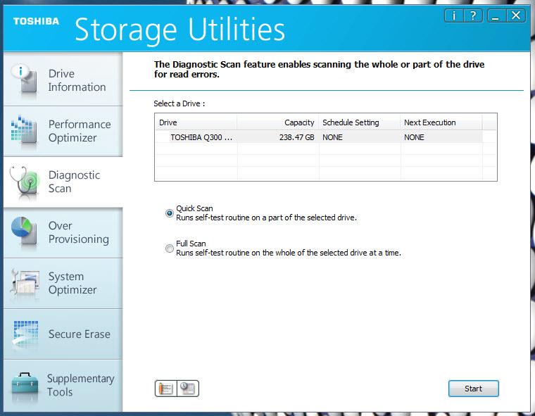Image resolution: width=535 pixels, height=416 pixels.
Task: Open the scan log pencil-note icon
Action: (166, 389)
